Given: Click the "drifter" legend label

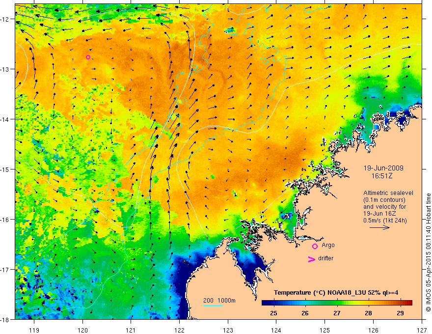Looking at the screenshot, I should [x=325, y=258].
